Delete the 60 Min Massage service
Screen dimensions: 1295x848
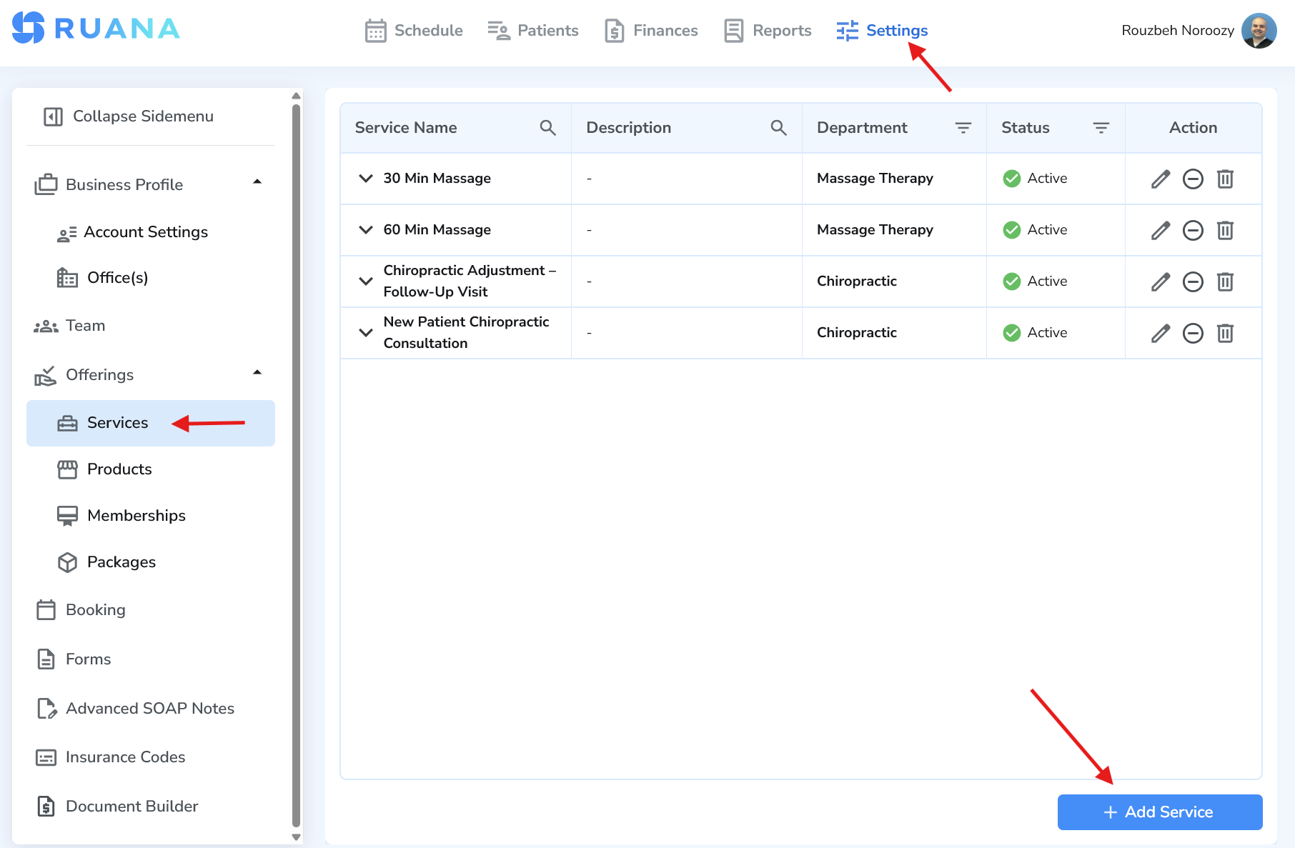[x=1225, y=230]
